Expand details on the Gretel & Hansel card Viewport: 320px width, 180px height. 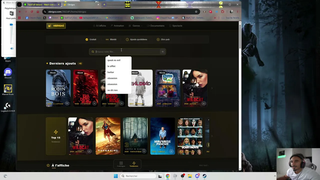[x=144, y=151]
